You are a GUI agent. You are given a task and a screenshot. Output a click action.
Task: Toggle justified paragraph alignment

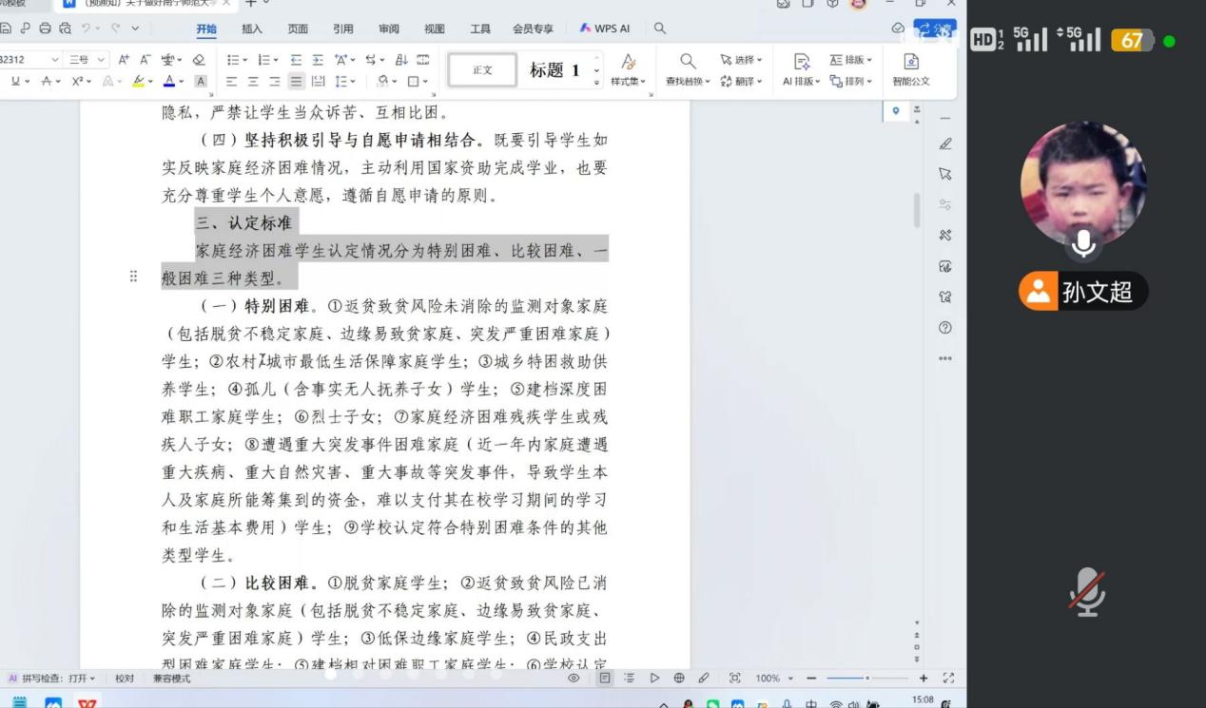296,82
